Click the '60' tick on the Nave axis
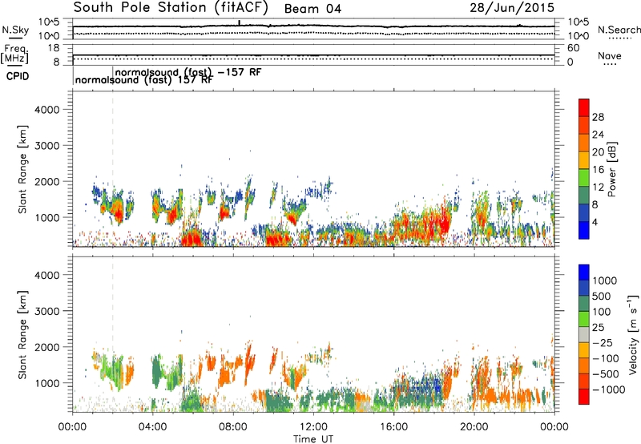Viewport: 641px width, 444px height. point(573,48)
